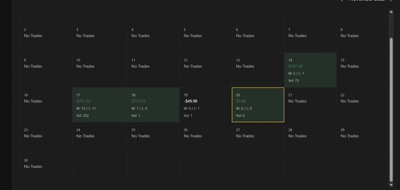Click the day 5 calendar cell
The height and width of the screenshot is (190, 400).
pyautogui.click(x=206, y=37)
